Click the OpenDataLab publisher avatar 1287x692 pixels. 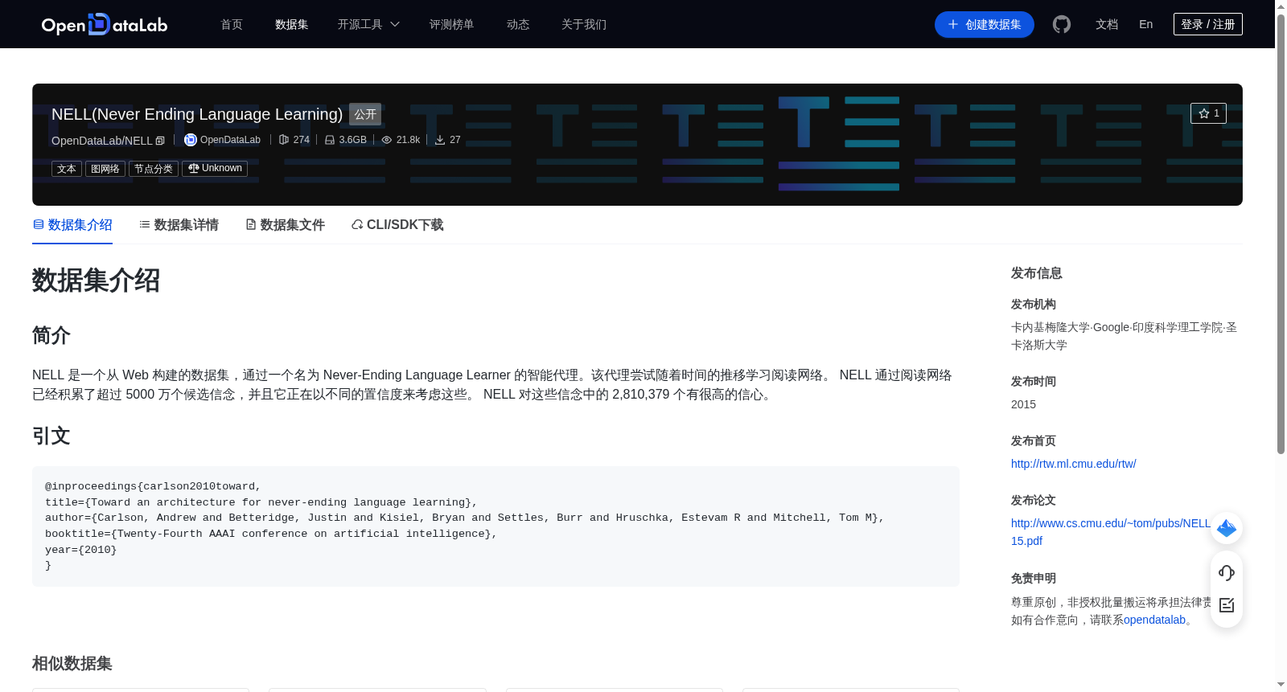[x=191, y=140]
